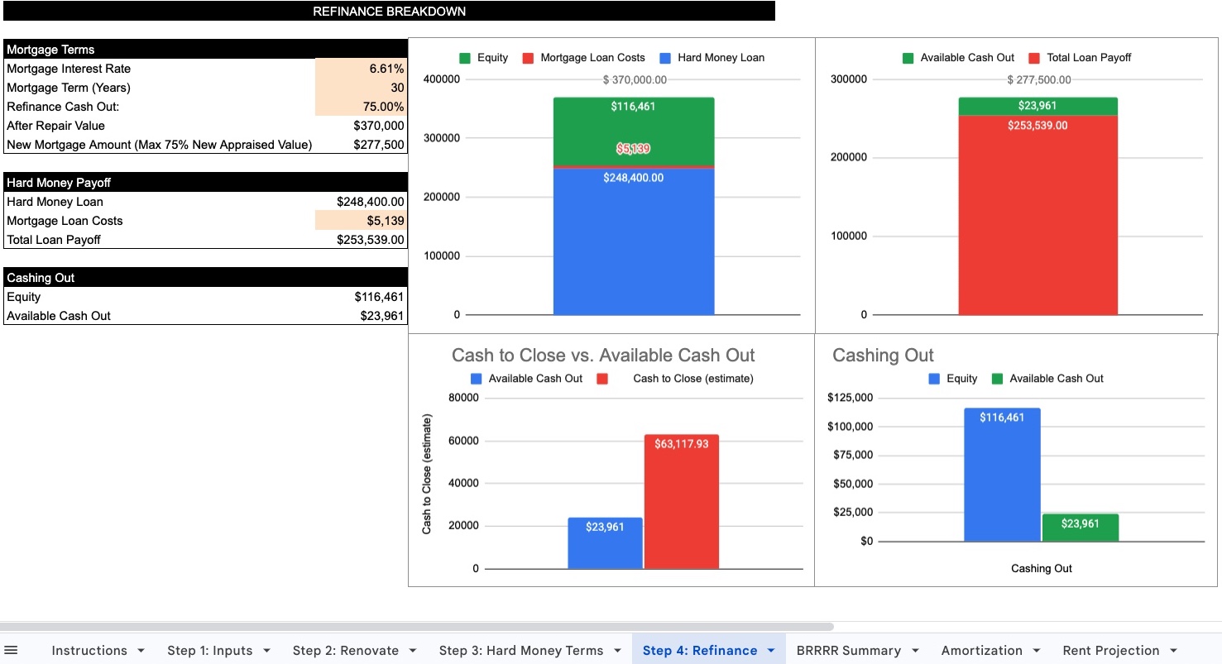Expand the Step 4: Refinance tab dropdown arrow
Viewport: 1222px width, 664px height.
[771, 651]
